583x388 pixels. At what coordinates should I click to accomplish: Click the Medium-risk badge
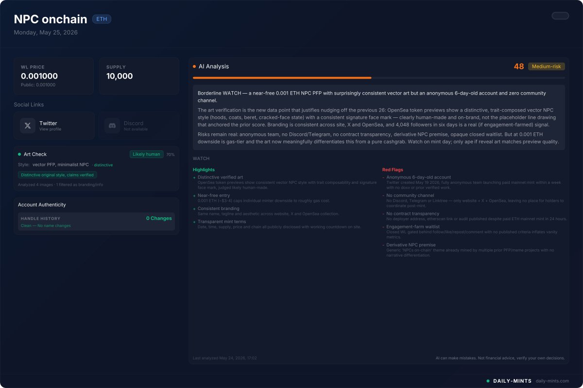point(547,66)
